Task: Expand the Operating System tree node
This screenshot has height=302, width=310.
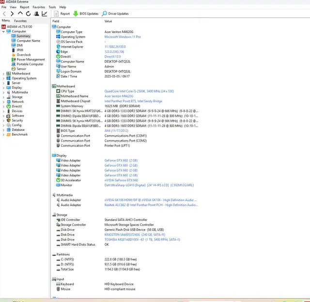Action: tap(3, 79)
